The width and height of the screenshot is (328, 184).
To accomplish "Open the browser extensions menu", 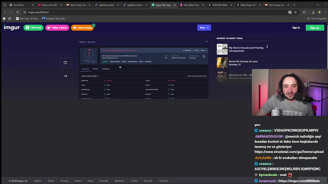I will (x=304, y=12).
